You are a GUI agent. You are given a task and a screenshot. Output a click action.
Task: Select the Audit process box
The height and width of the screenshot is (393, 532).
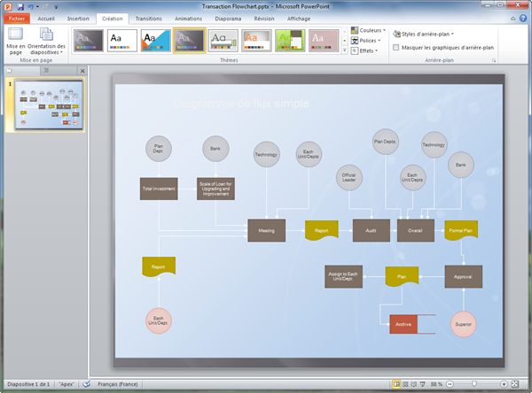(372, 230)
